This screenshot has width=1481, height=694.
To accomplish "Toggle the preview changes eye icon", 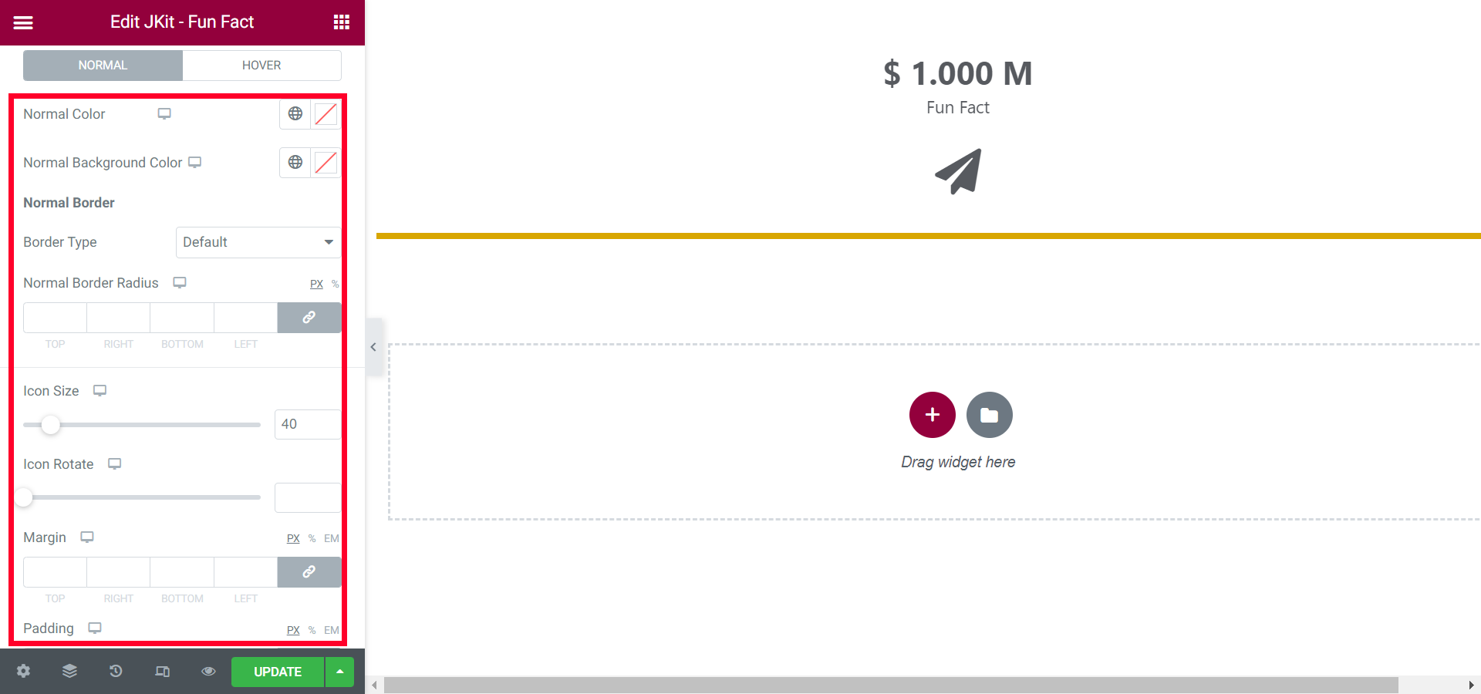I will tap(208, 671).
